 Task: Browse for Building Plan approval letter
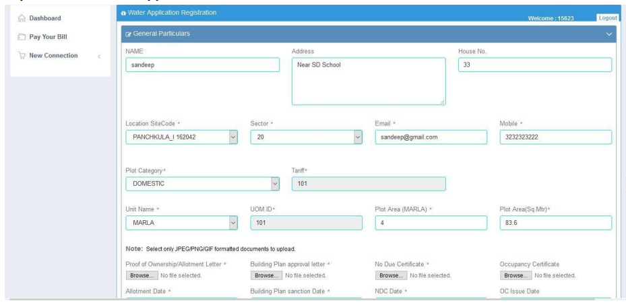click(265, 275)
